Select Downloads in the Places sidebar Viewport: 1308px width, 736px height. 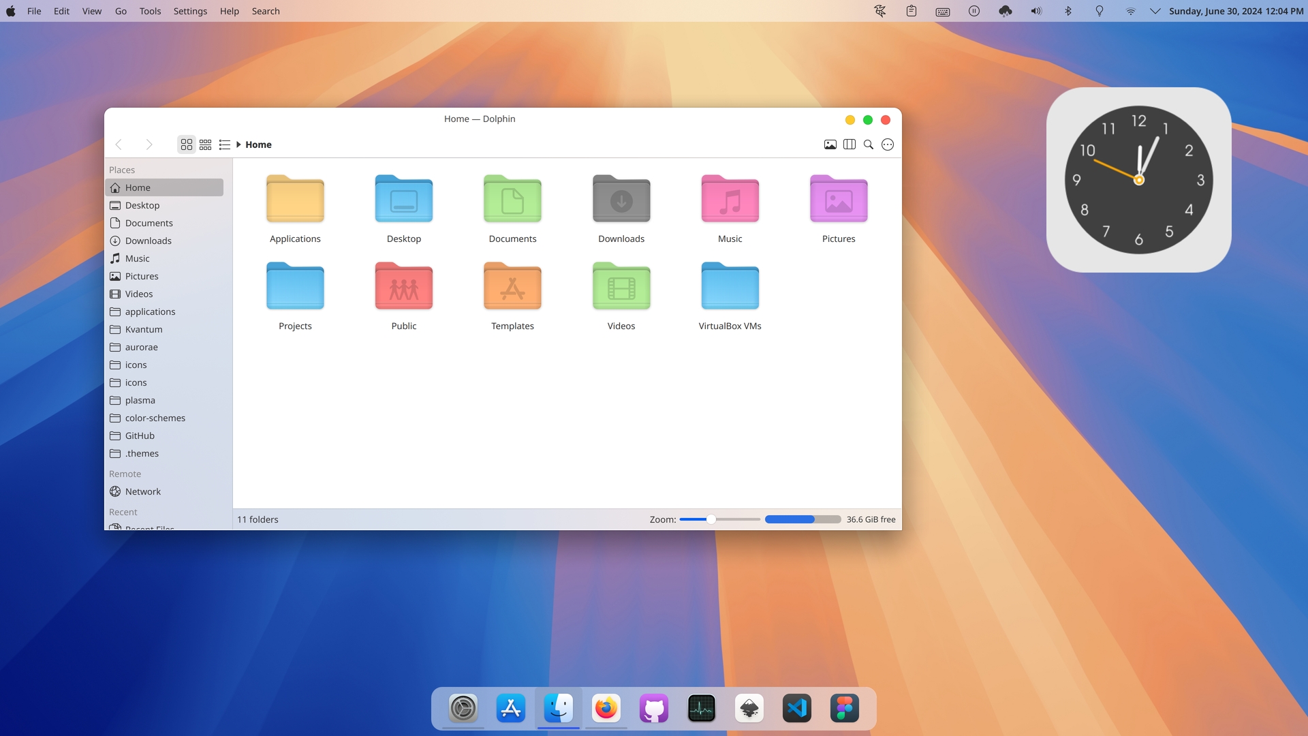164,241
